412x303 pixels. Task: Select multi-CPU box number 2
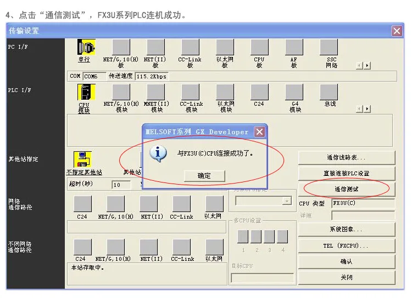click(256, 236)
